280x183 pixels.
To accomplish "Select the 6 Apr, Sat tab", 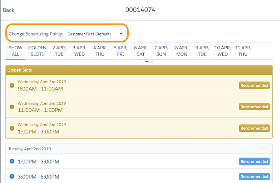I will point(141,51).
